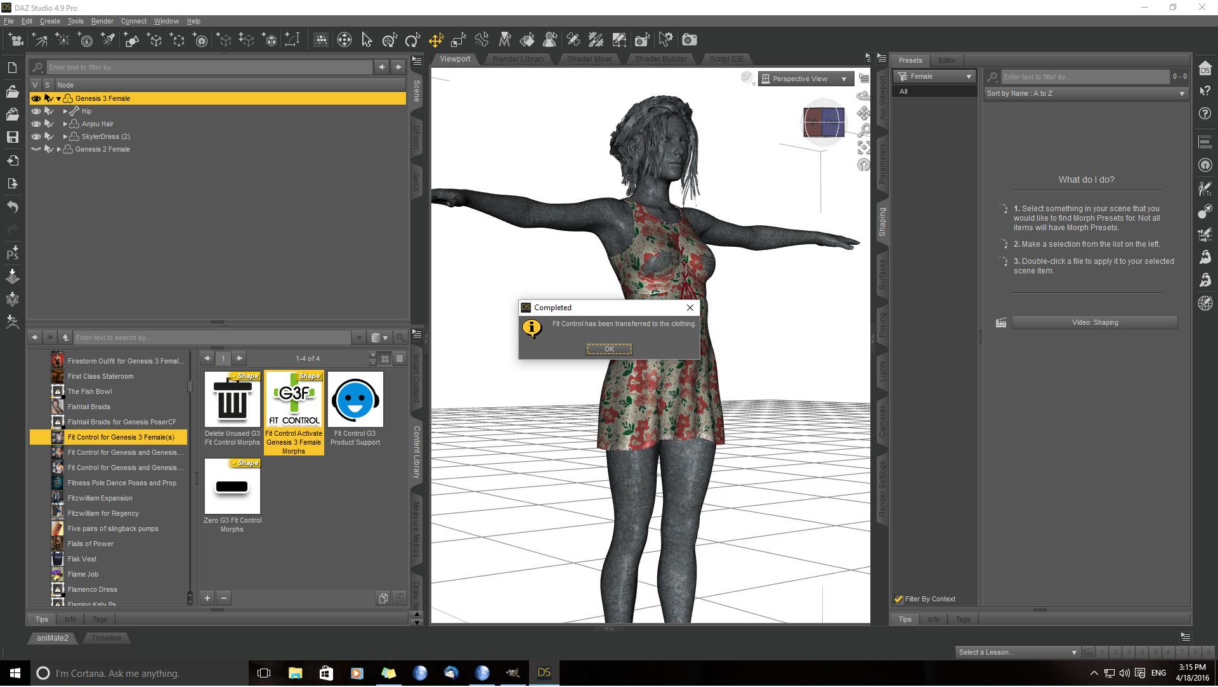Screen dimensions: 1218x687
Task: Select the Node Selection arrow tool
Action: pyautogui.click(x=367, y=41)
